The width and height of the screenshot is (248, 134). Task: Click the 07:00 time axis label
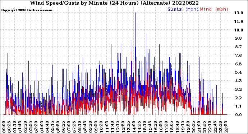click(x=69, y=127)
